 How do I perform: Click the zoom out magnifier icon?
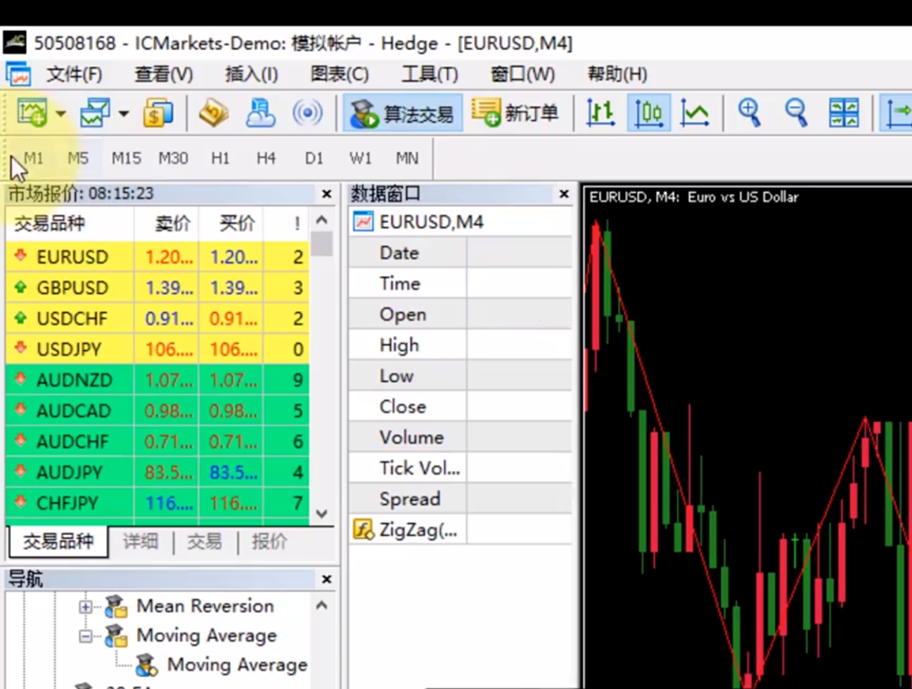(x=796, y=113)
